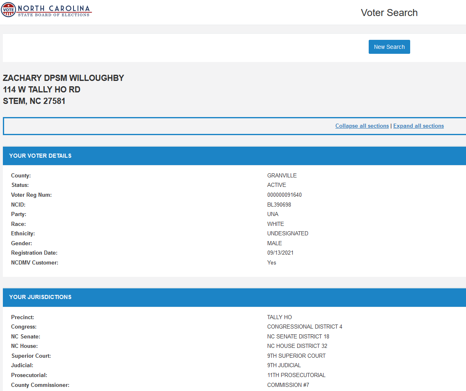The image size is (466, 391).
Task: Click the registration date 09/13/2021
Action: [280, 253]
